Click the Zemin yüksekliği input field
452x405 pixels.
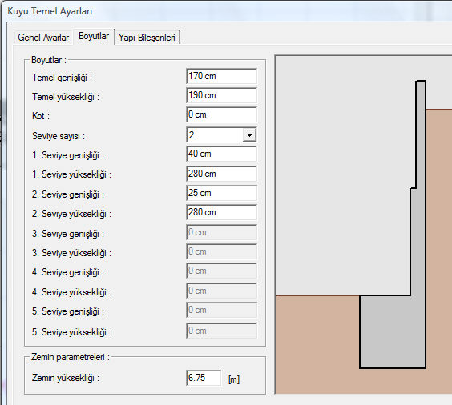point(204,378)
